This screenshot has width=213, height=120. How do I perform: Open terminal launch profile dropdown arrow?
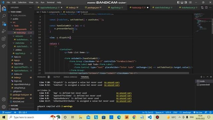point(204,77)
